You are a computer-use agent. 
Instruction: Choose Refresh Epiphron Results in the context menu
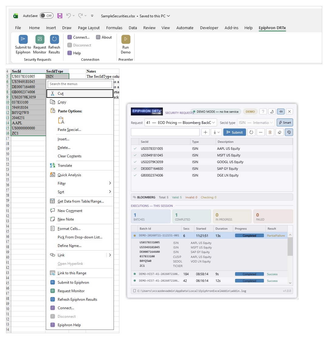pyautogui.click(x=80, y=300)
